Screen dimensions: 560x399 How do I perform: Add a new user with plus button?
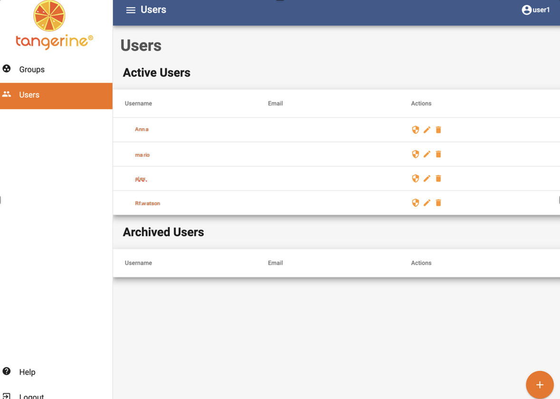tap(540, 385)
